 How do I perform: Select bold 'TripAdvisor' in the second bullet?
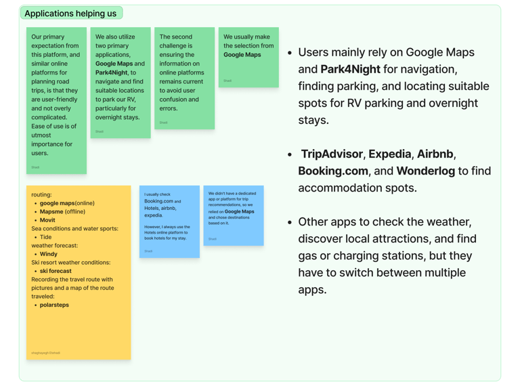coord(332,154)
